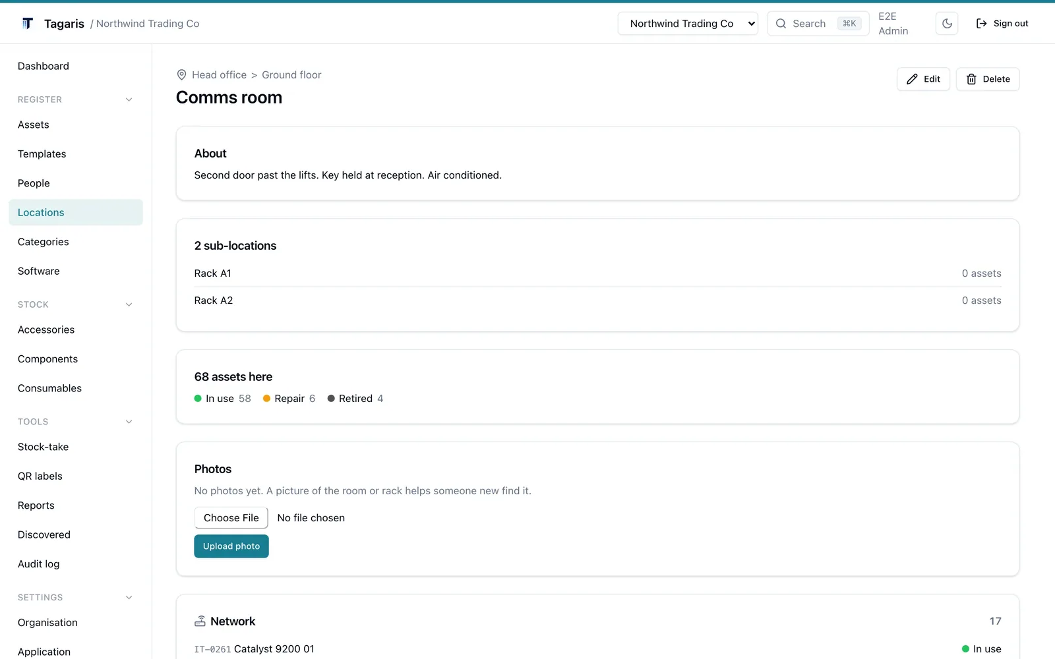Open Reports in the sidebar
Viewport: 1055px width, 659px height.
click(x=76, y=505)
